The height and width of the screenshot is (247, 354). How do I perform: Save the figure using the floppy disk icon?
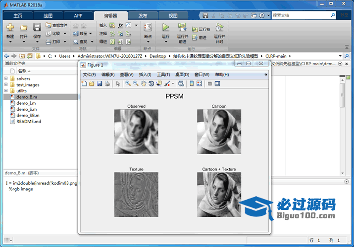pyautogui.click(x=100, y=83)
